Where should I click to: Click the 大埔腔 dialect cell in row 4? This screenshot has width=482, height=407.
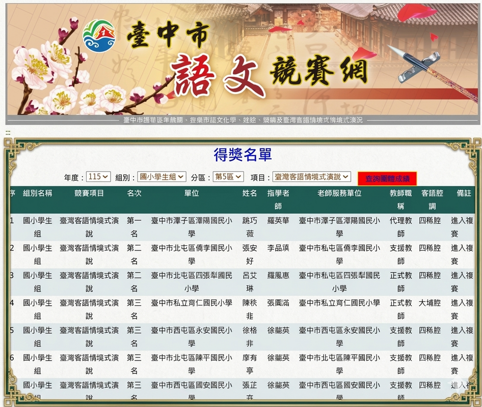(430, 303)
